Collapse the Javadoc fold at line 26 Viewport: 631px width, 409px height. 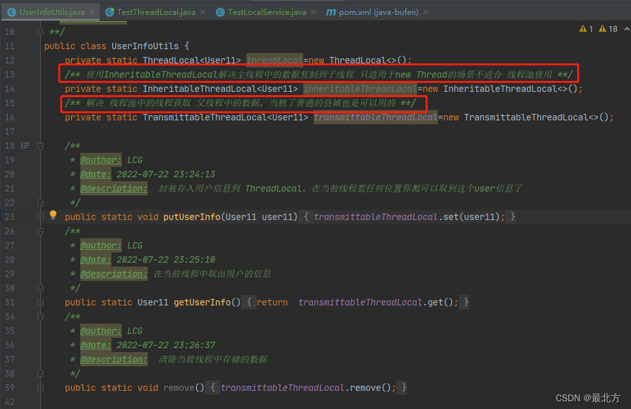coord(40,231)
